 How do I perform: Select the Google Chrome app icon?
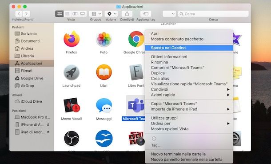point(136,39)
